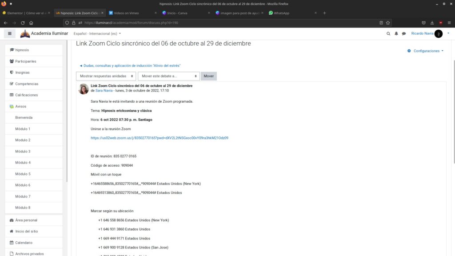Open the Mover este debate a... dropdown
Viewport: 455px width, 256px height.
coord(168,76)
